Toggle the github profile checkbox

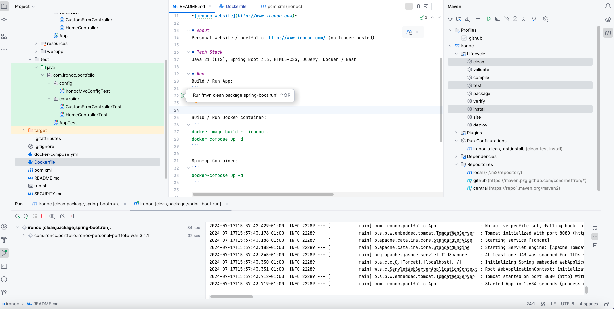tap(464, 38)
